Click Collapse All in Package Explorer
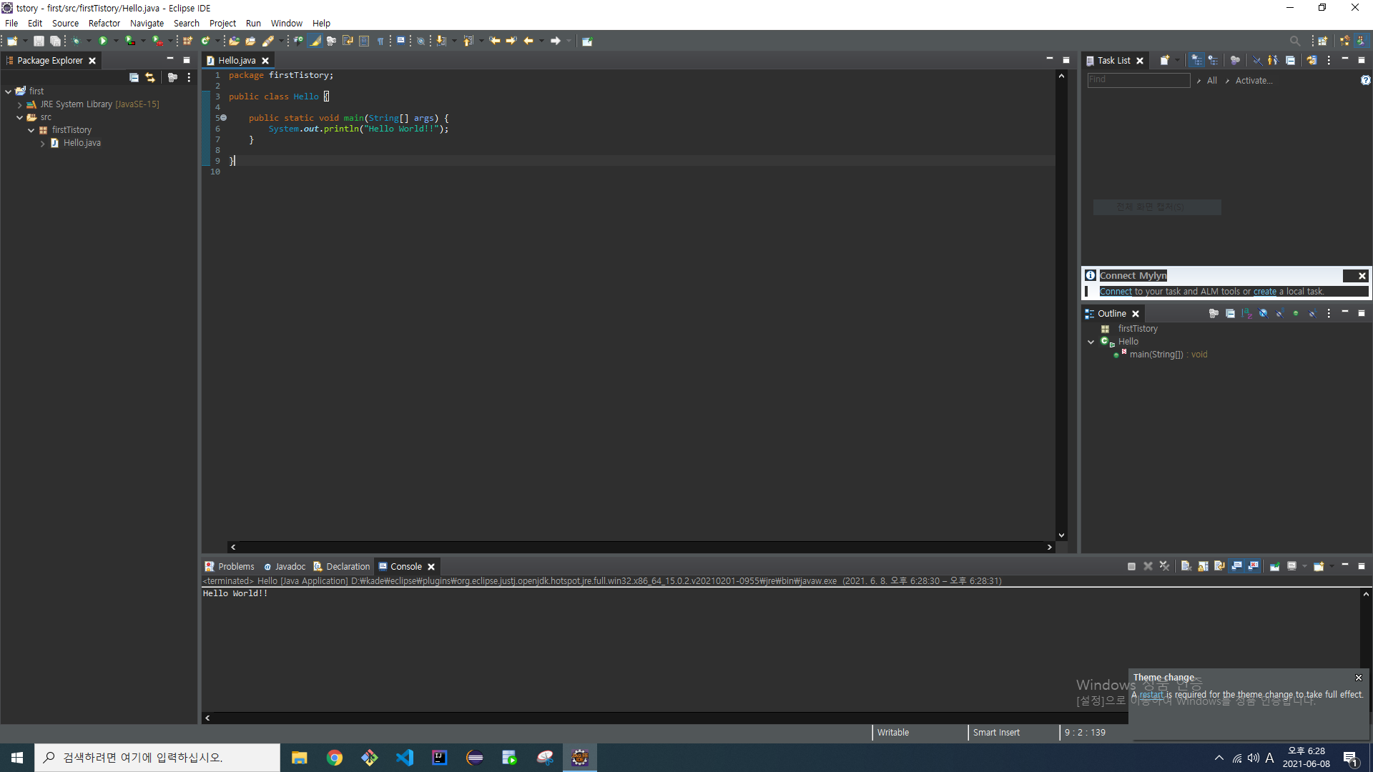 [x=134, y=77]
